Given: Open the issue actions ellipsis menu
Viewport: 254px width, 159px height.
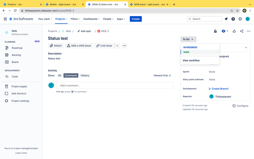Looking at the screenshot, I should tap(249, 31).
